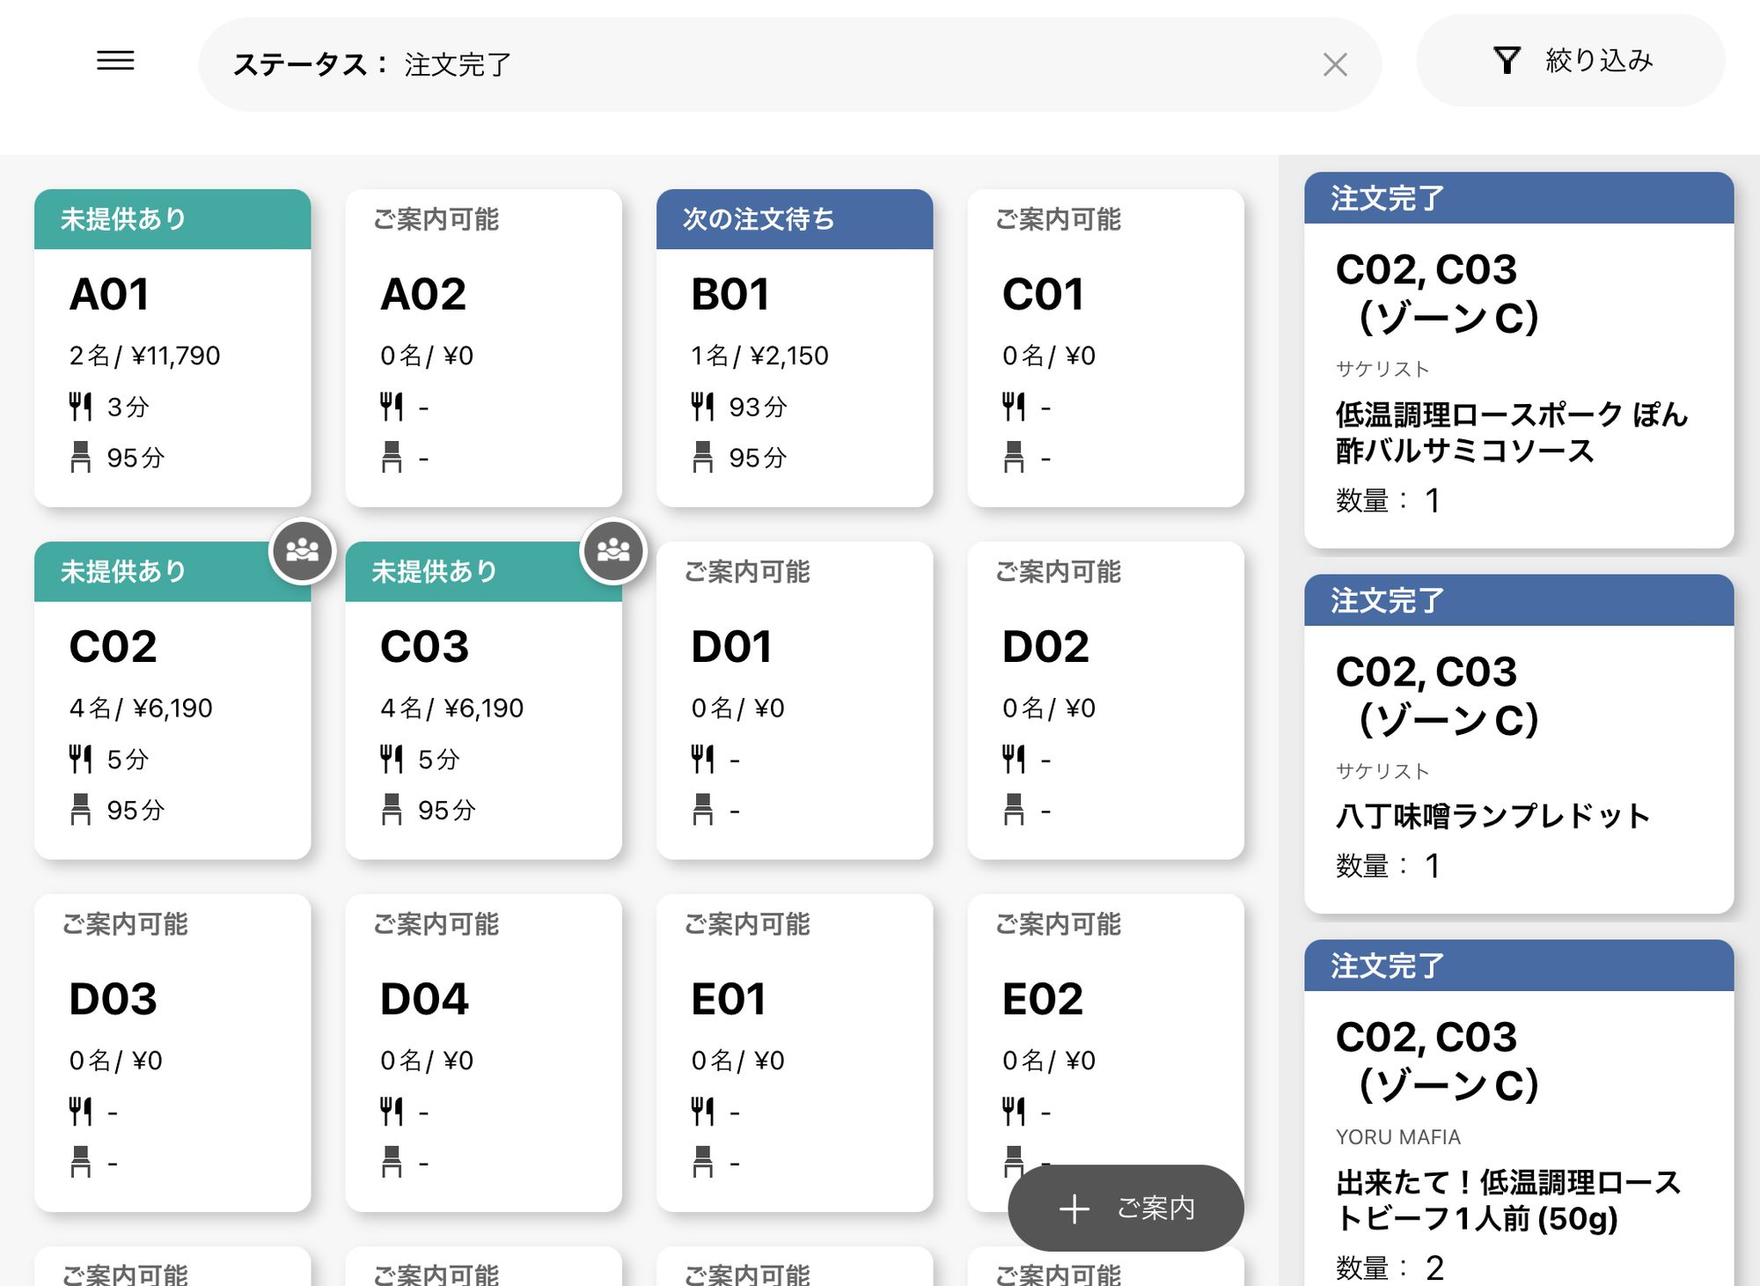
Task: Open 絞り込み filter options
Action: pyautogui.click(x=1598, y=61)
